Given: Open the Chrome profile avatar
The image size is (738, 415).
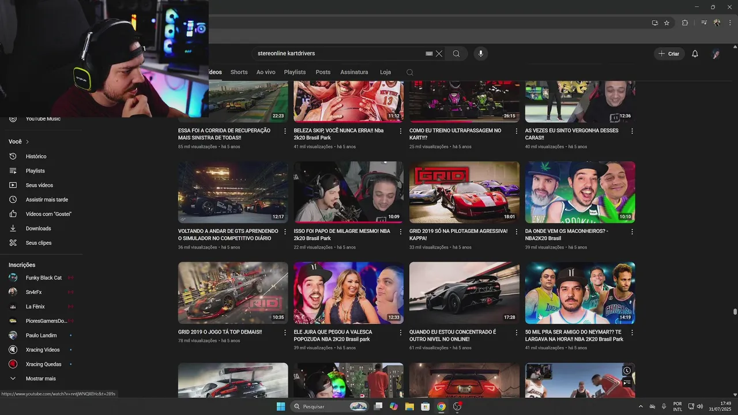Looking at the screenshot, I should point(717,22).
